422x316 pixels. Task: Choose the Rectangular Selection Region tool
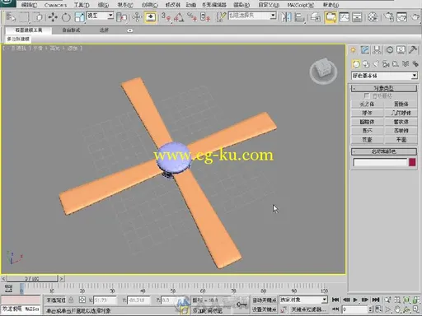click(24, 17)
